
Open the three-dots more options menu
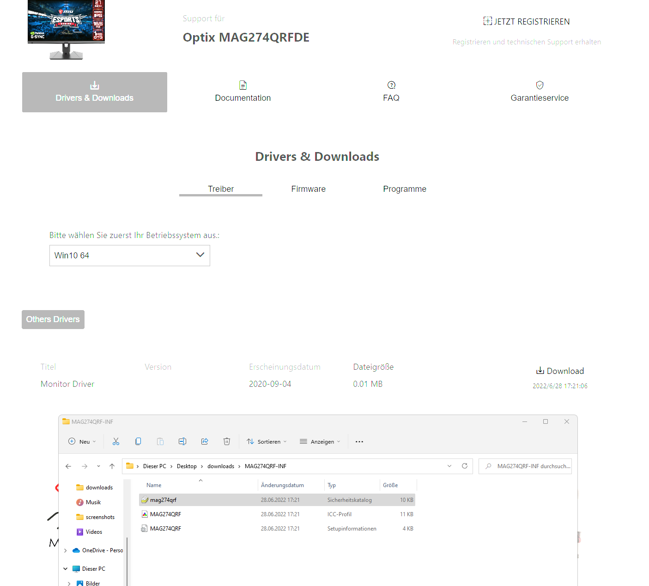tap(359, 441)
